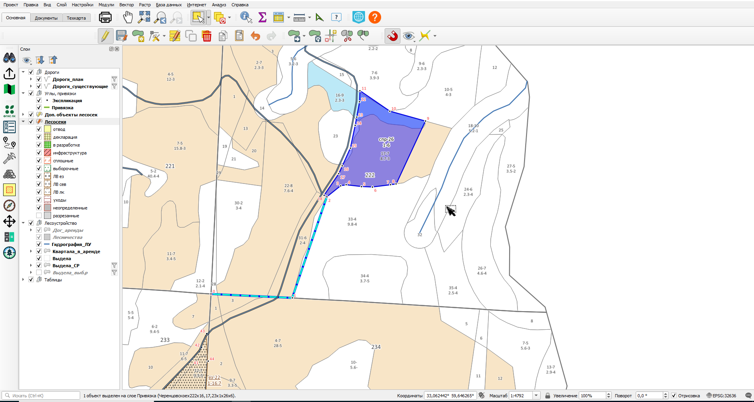Viewport: 754px width, 402px height.
Task: Expand the Таблицы group
Action: coord(23,280)
